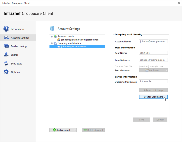The height and width of the screenshot is (142, 182).
Task: Close the Intra2net Groupware Client window
Action: tap(179, 3)
